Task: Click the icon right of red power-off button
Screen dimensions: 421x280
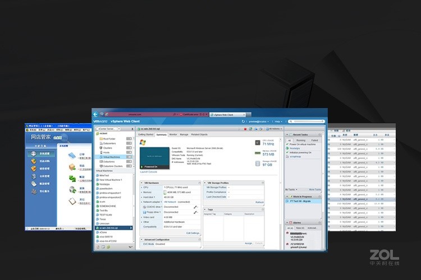Action: [250, 129]
